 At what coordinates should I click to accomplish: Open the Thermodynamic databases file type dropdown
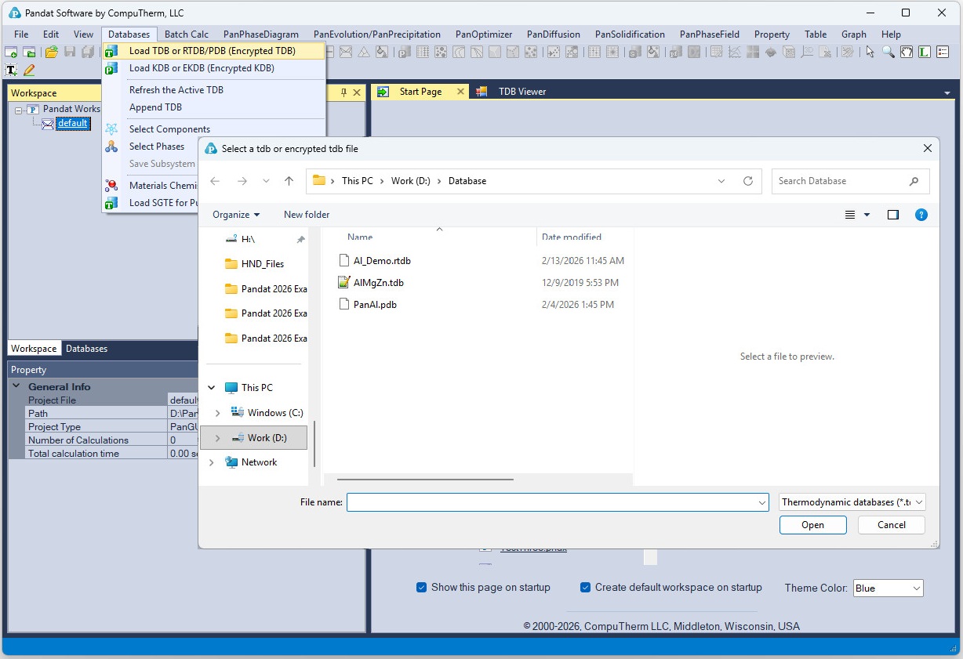click(x=852, y=502)
